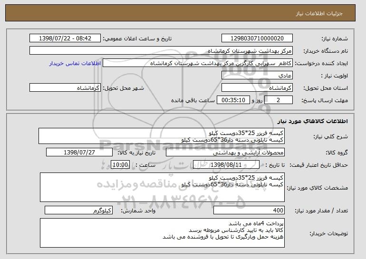The image size is (366, 259).
Task: Select the label واحد شمارش:
Action: point(138,211)
